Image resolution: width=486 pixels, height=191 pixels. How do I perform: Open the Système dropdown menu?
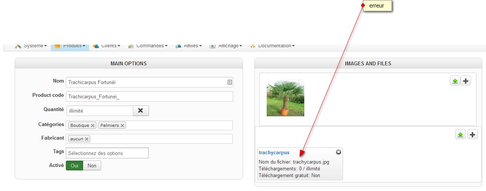point(31,46)
